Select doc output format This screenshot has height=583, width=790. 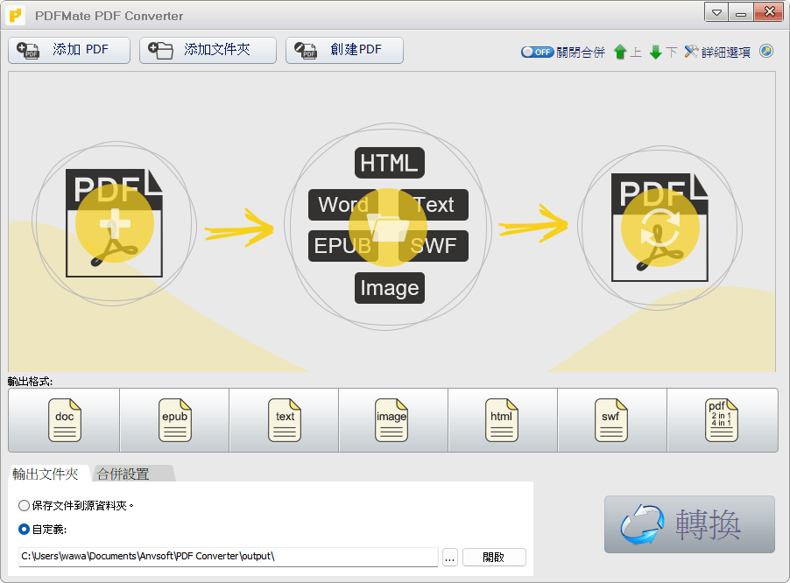click(x=64, y=420)
